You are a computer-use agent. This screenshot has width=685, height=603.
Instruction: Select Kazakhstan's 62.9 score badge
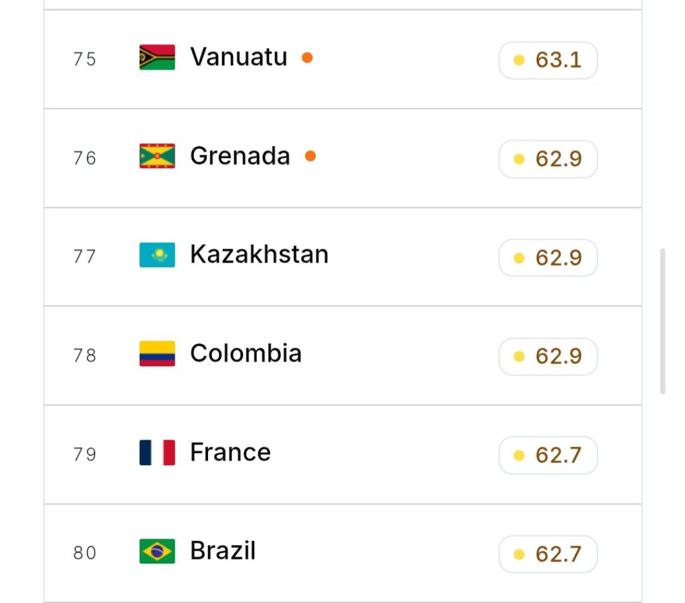[548, 258]
